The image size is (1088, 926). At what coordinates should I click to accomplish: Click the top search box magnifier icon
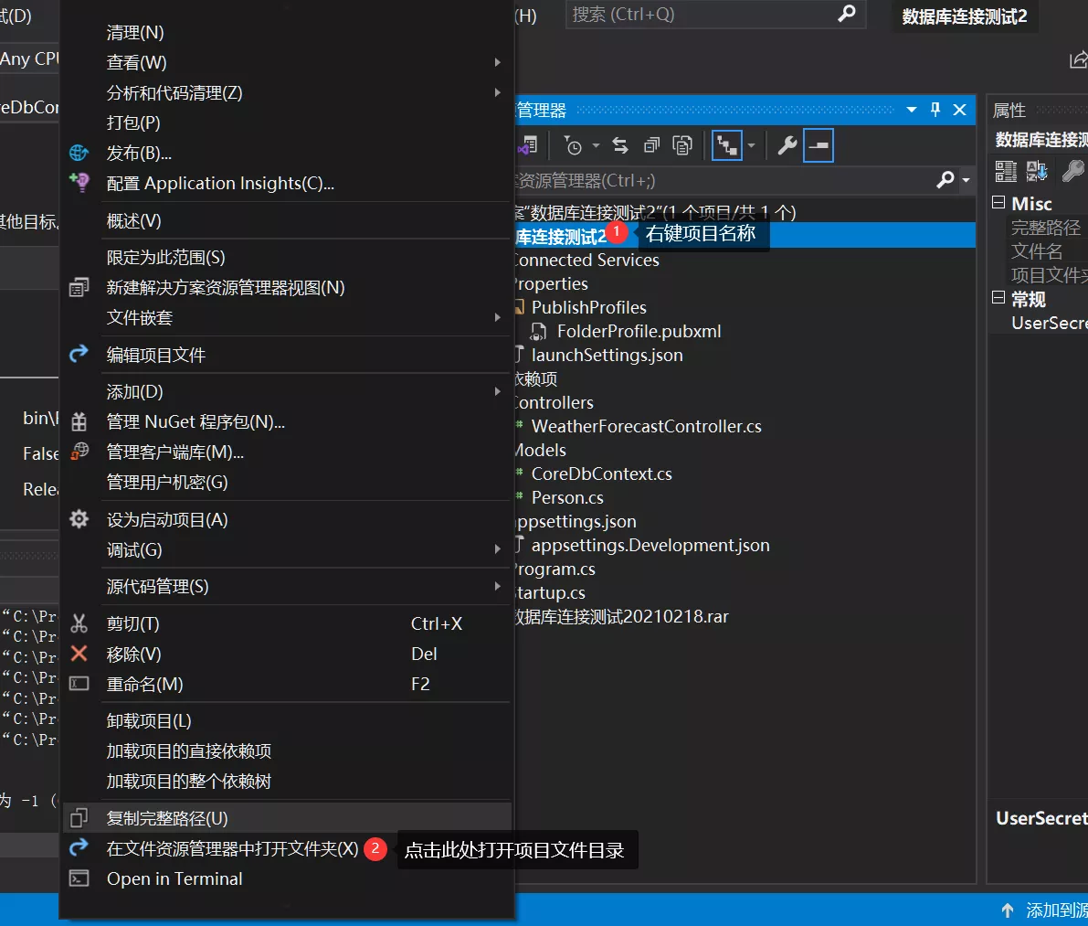click(x=847, y=14)
